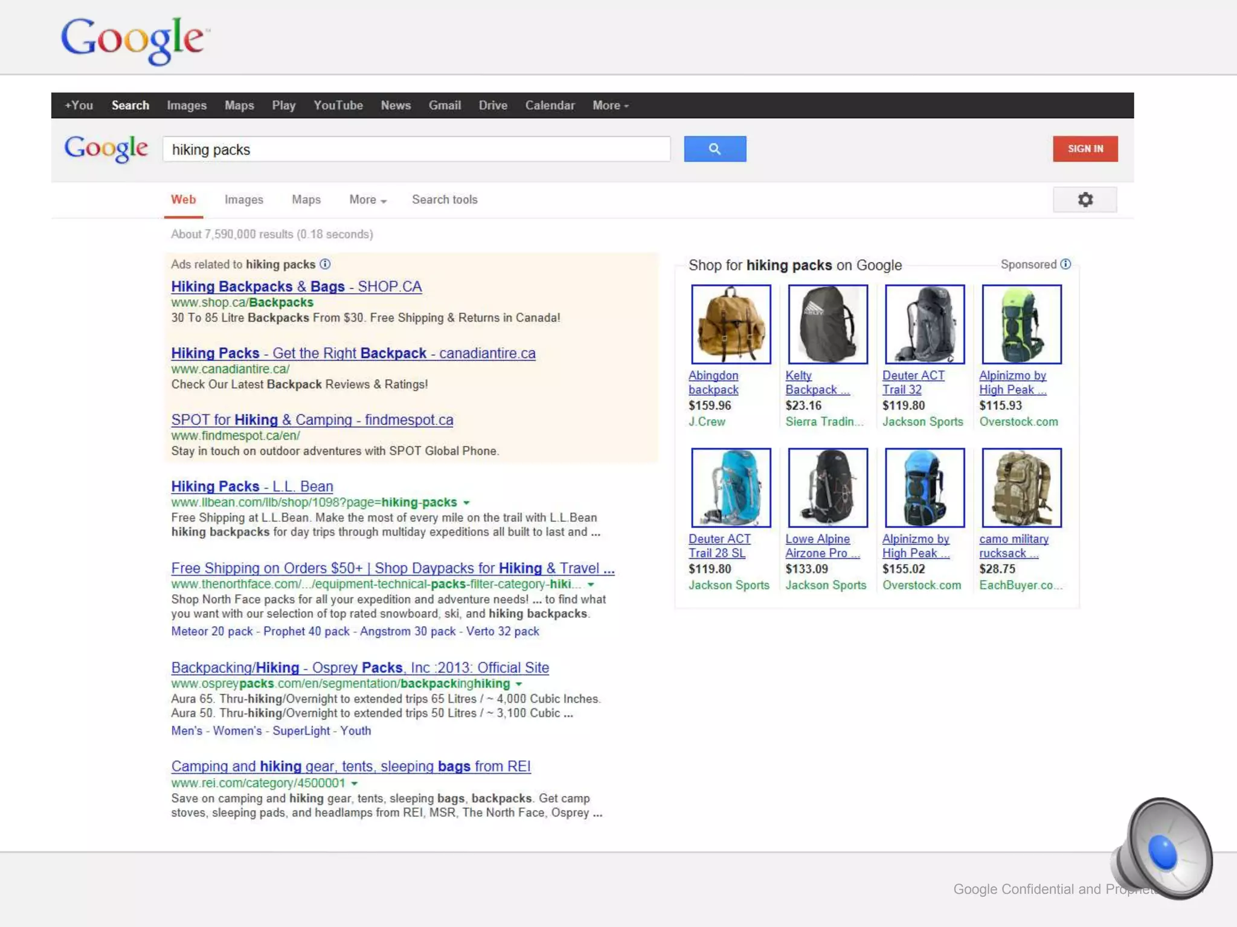
Task: Open YouTube in the black bar
Action: pyautogui.click(x=338, y=106)
